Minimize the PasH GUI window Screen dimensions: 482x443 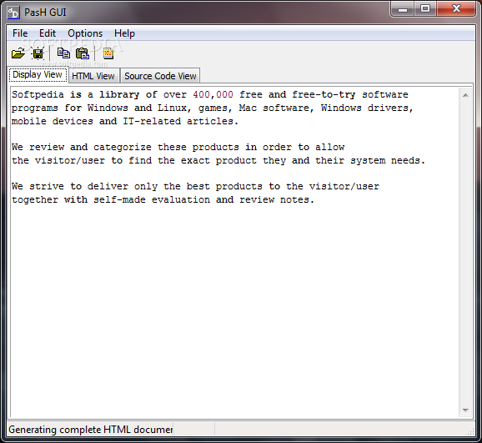(x=403, y=9)
